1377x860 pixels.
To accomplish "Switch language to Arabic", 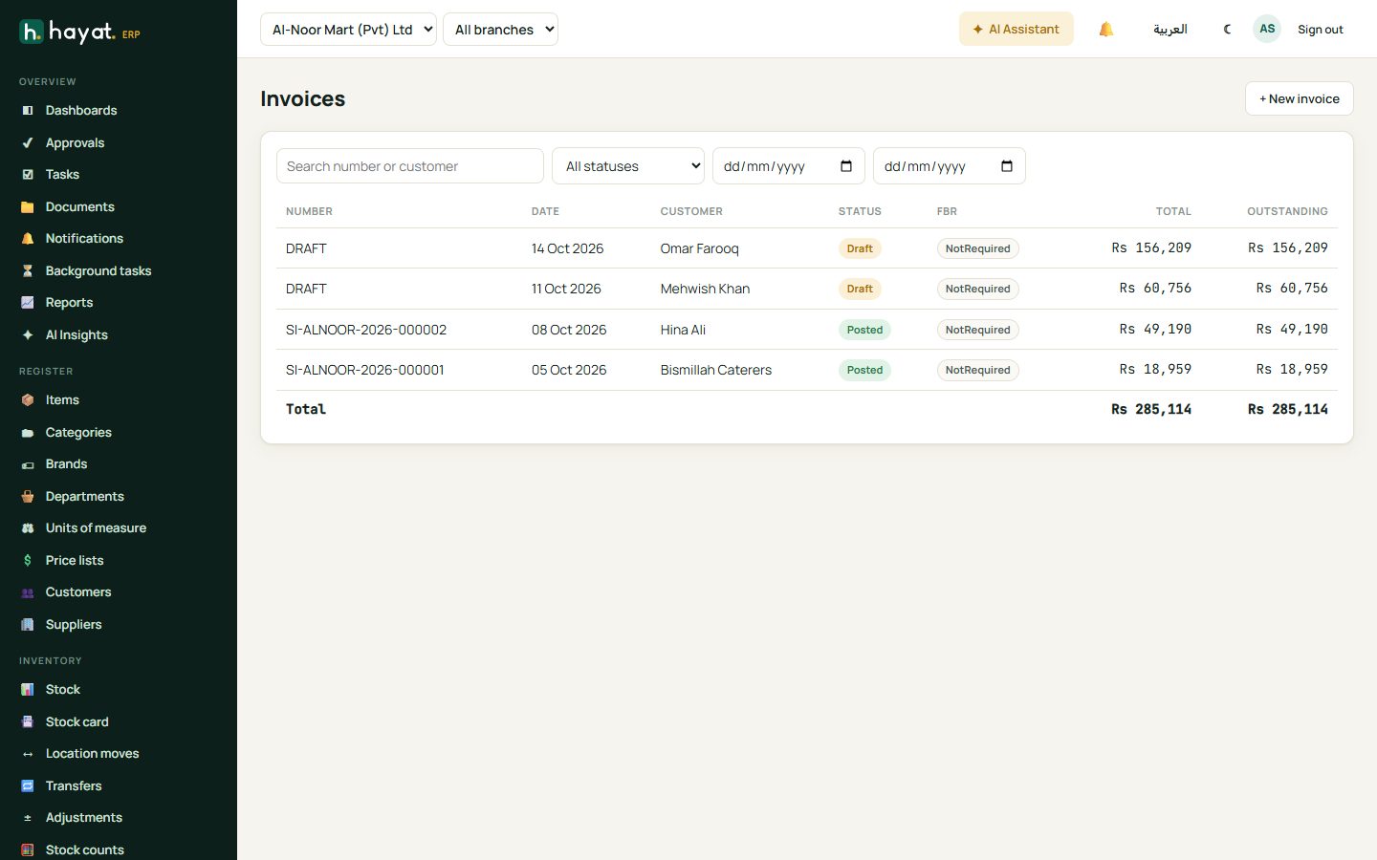I will pyautogui.click(x=1169, y=30).
